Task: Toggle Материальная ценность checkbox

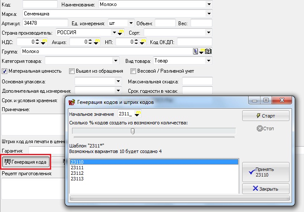Action: coord(4,71)
